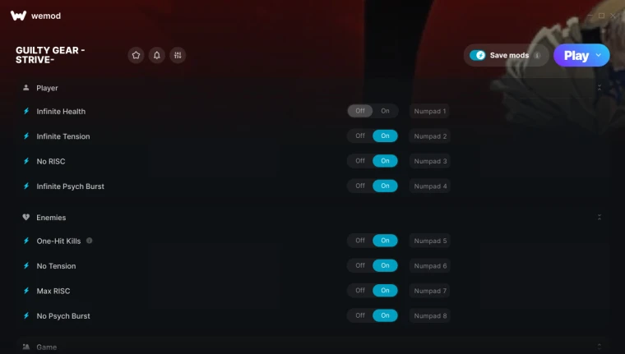Edit the Numpad 8 hotkey for No Psych Burst
The height and width of the screenshot is (354, 625).
tap(430, 315)
